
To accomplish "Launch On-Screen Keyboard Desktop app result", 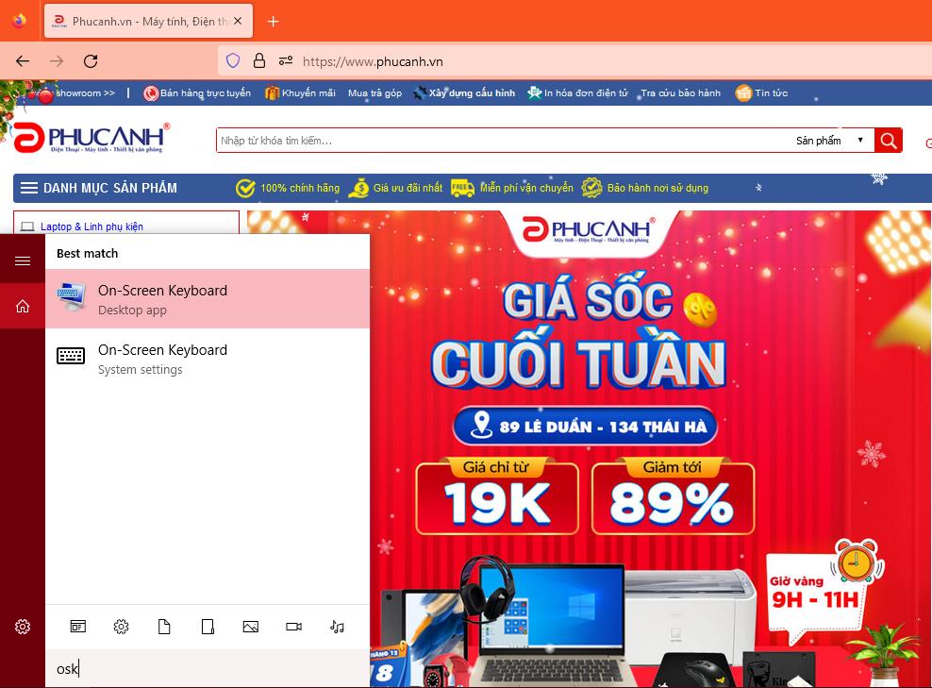I will tap(208, 298).
